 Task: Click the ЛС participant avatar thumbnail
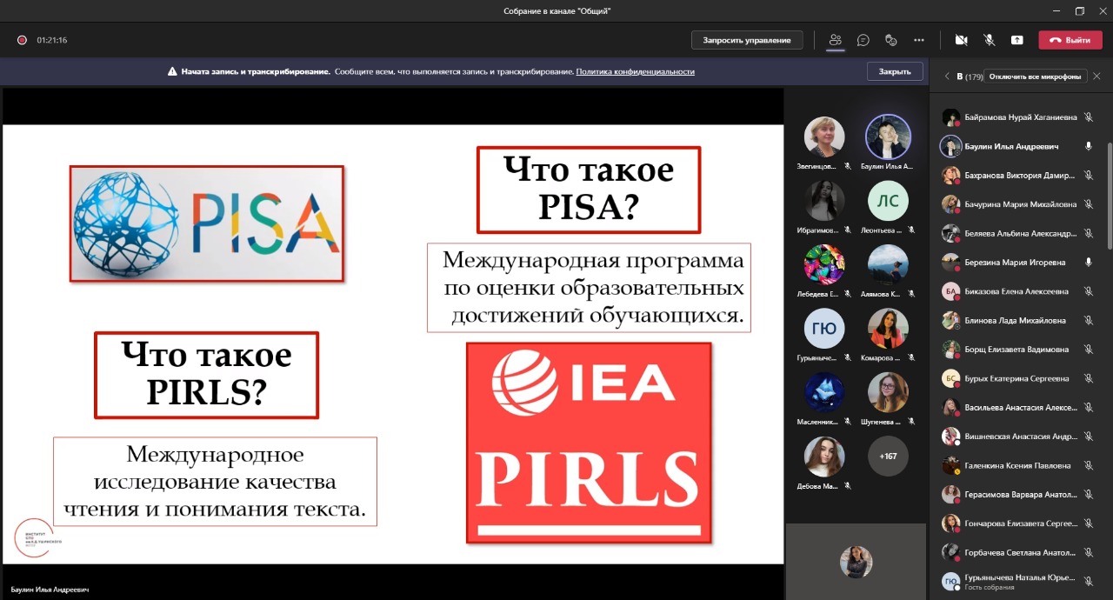888,202
